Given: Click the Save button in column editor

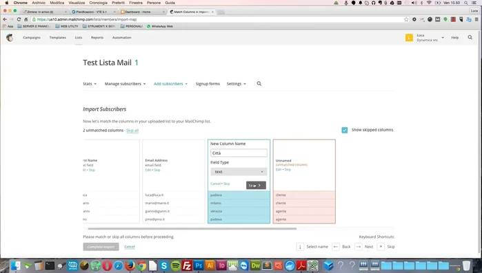Looking at the screenshot, I should point(256,186).
